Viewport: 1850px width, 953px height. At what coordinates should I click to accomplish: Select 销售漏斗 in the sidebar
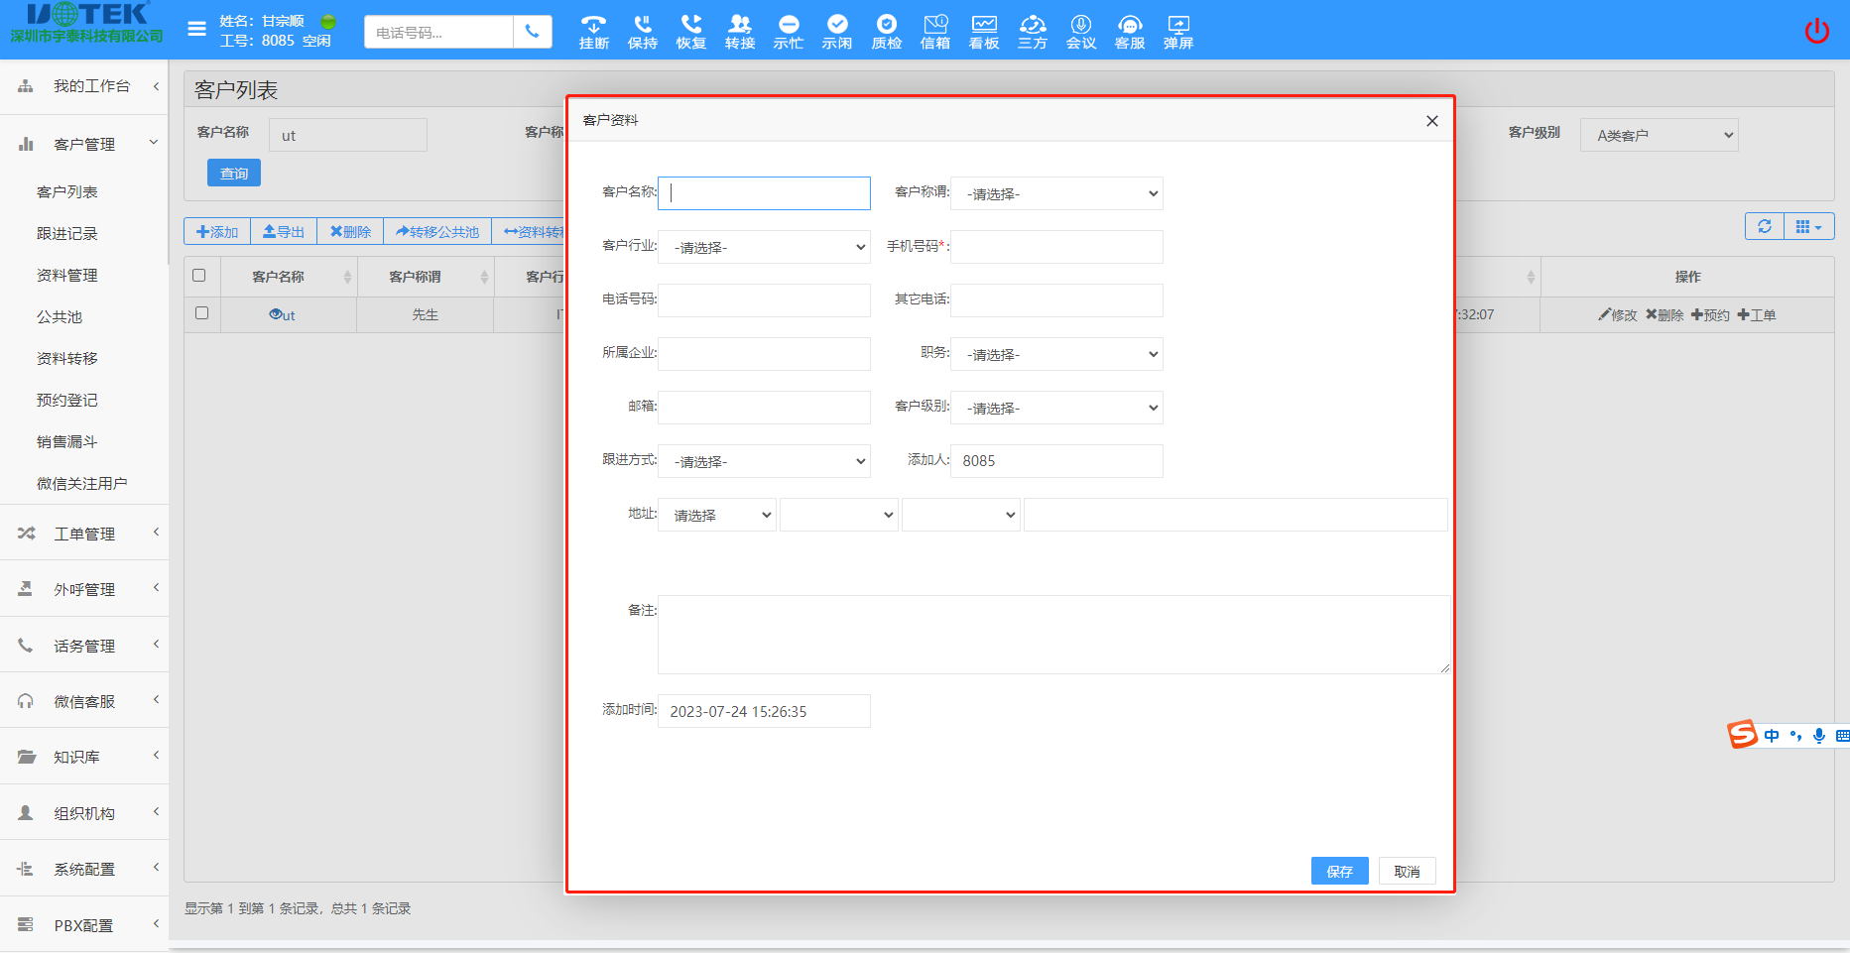point(66,441)
